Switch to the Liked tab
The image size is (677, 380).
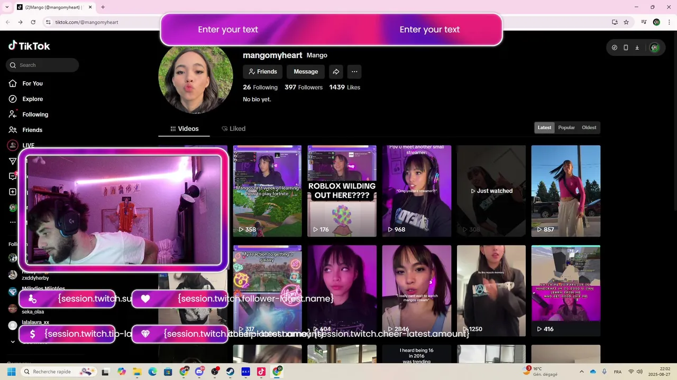point(233,129)
